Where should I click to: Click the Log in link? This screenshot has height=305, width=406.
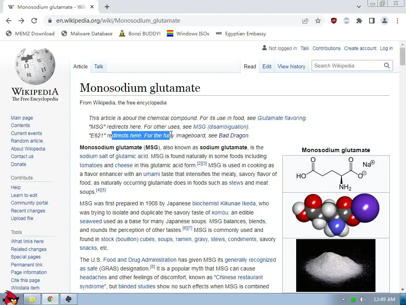click(386, 48)
